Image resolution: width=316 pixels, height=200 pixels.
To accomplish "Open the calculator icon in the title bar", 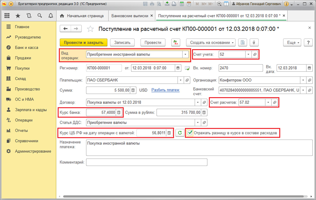I will pyautogui.click(x=182, y=4).
